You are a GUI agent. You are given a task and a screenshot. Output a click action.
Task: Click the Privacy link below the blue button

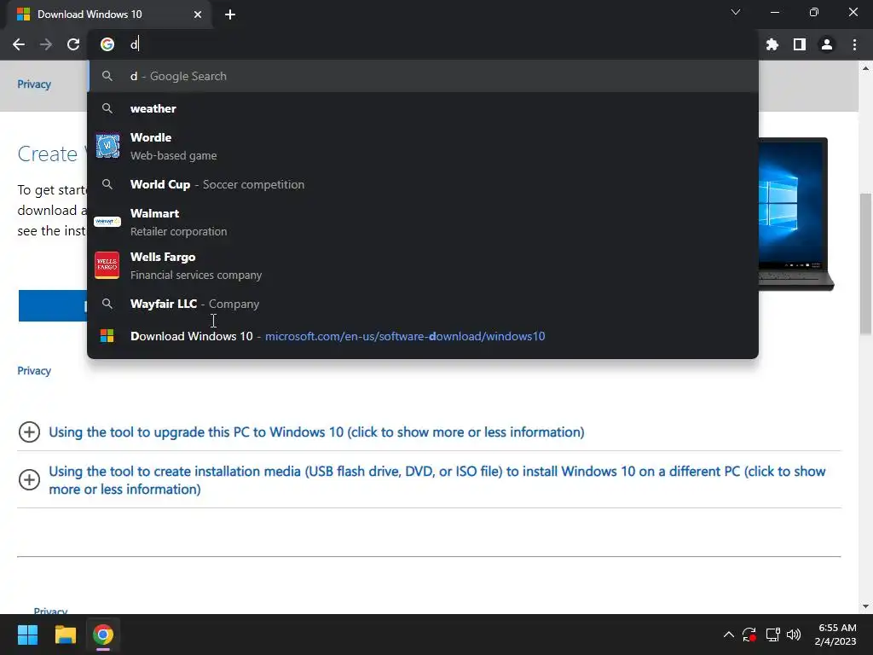coord(34,371)
